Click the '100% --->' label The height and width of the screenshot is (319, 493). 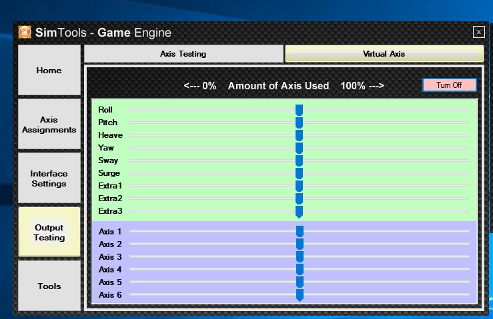362,86
